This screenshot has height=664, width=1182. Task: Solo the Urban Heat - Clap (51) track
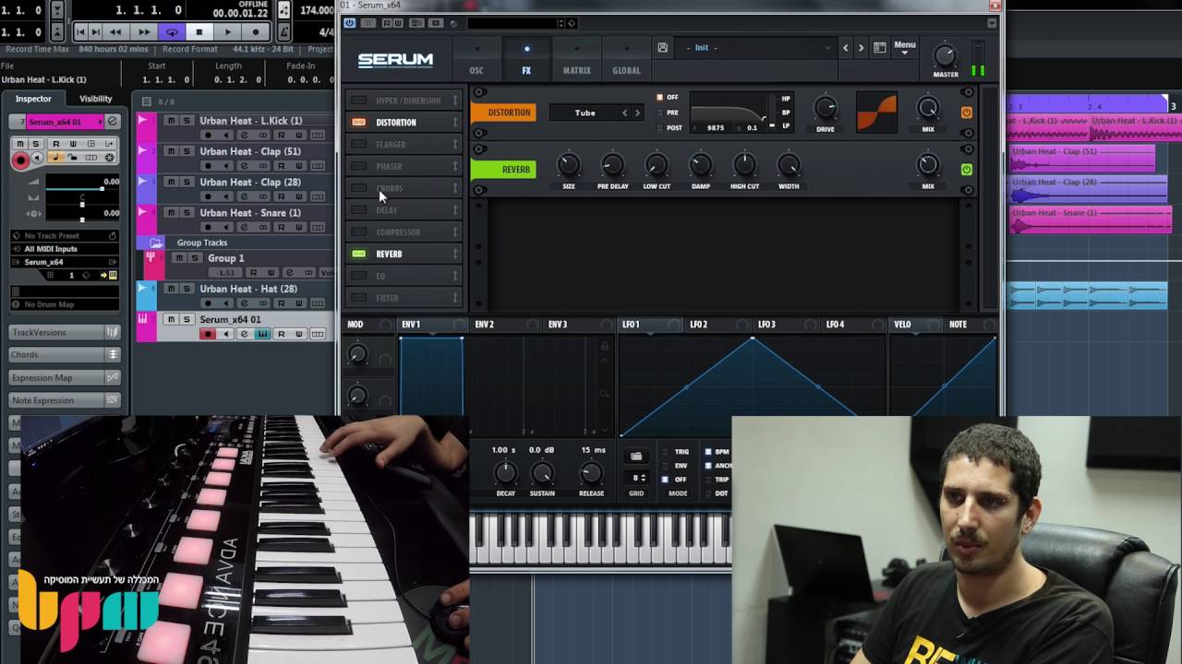click(x=187, y=151)
